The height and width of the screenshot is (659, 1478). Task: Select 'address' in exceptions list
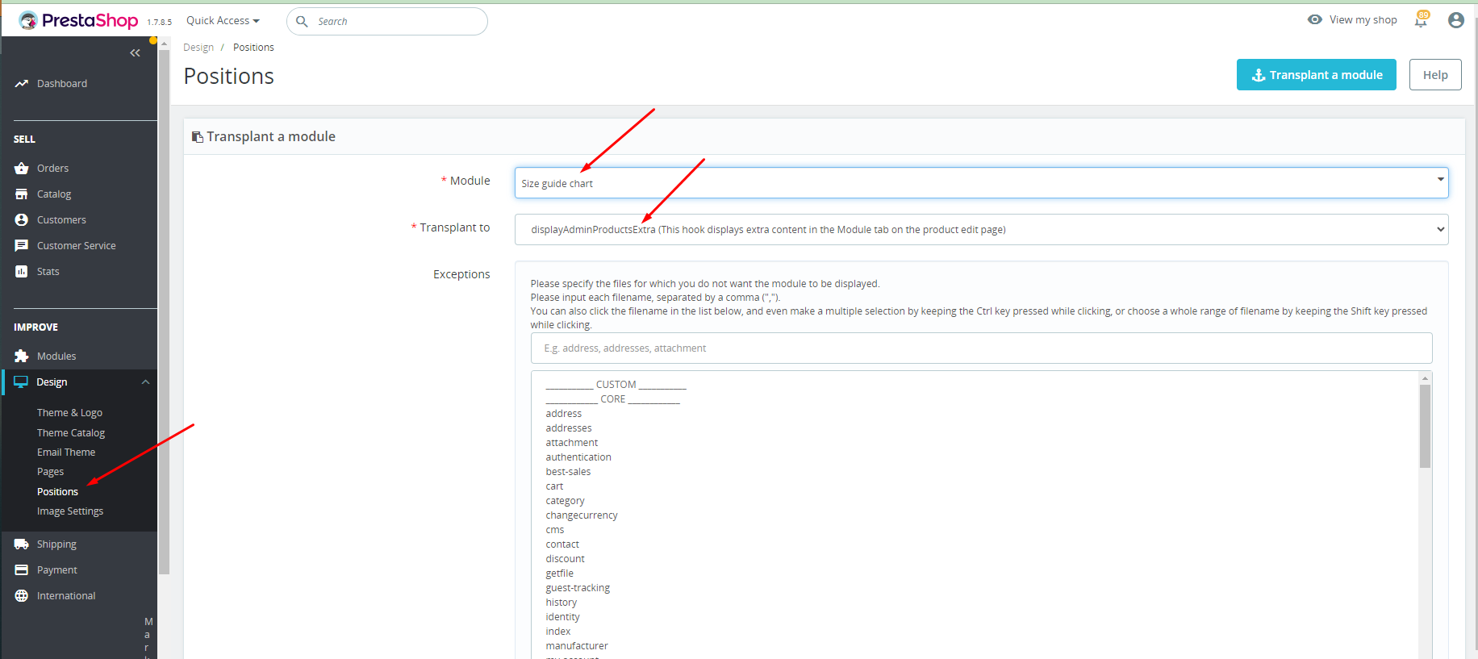[564, 414]
